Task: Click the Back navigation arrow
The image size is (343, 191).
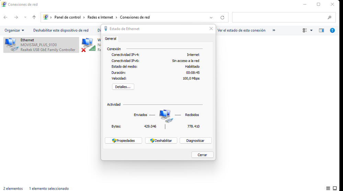Action: [5, 17]
